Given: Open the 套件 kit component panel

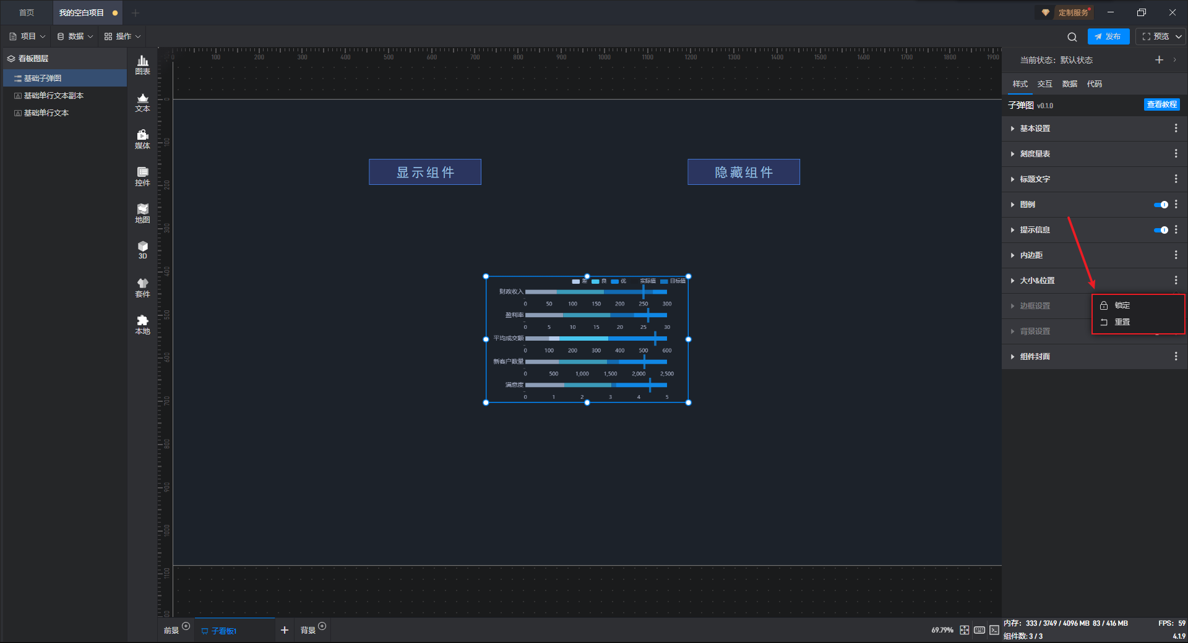Looking at the screenshot, I should coord(142,287).
